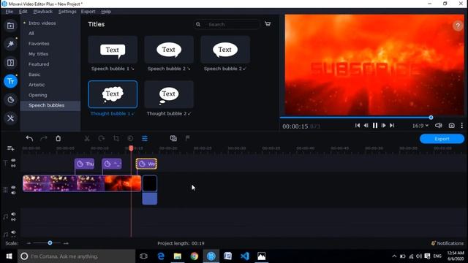Choose Speech bubble 1 title thumbnail
This screenshot has width=468, height=263.
(x=113, y=50)
